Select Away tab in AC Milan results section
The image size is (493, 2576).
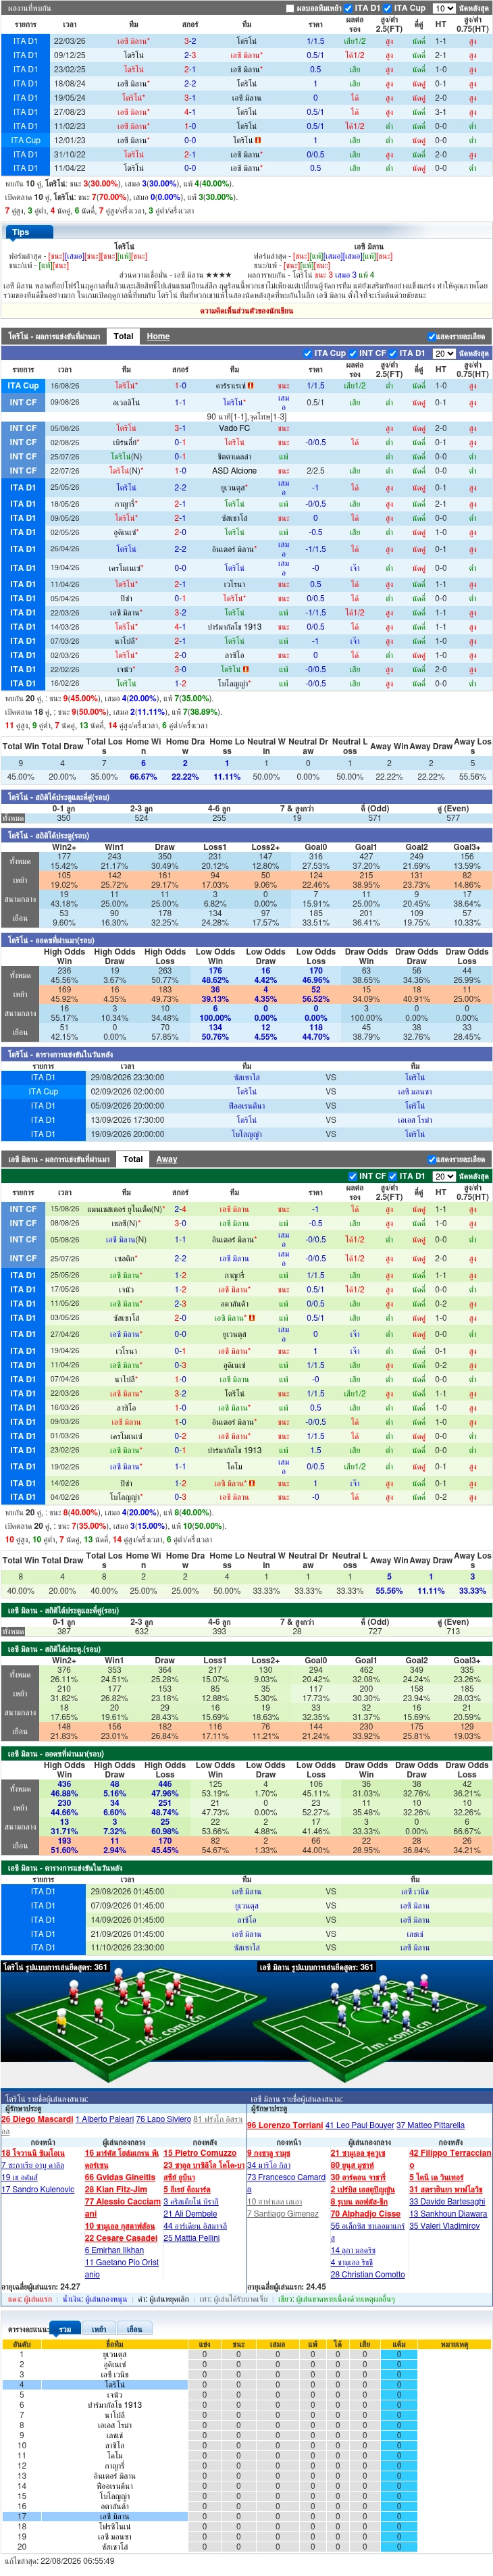167,1159
